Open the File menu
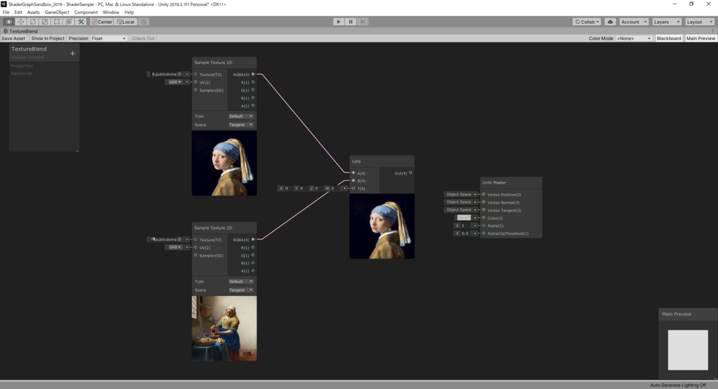 coord(7,12)
